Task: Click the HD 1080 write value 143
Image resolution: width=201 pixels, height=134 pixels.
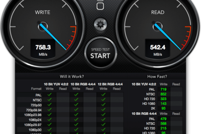Action: pyautogui.click(x=164, y=104)
